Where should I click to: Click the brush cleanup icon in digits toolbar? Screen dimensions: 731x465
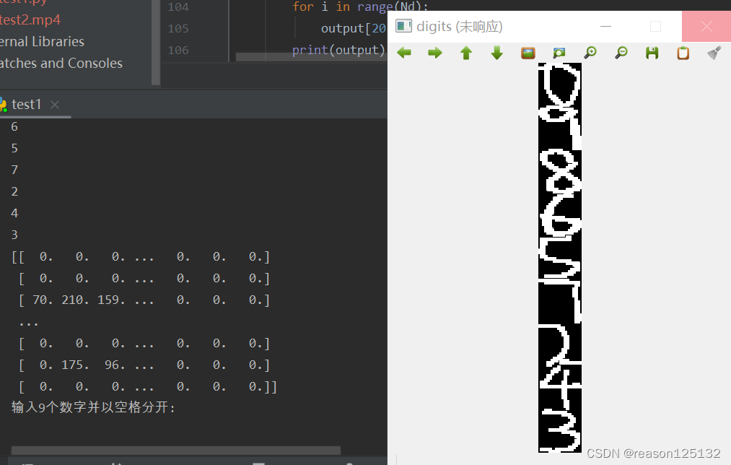point(714,52)
